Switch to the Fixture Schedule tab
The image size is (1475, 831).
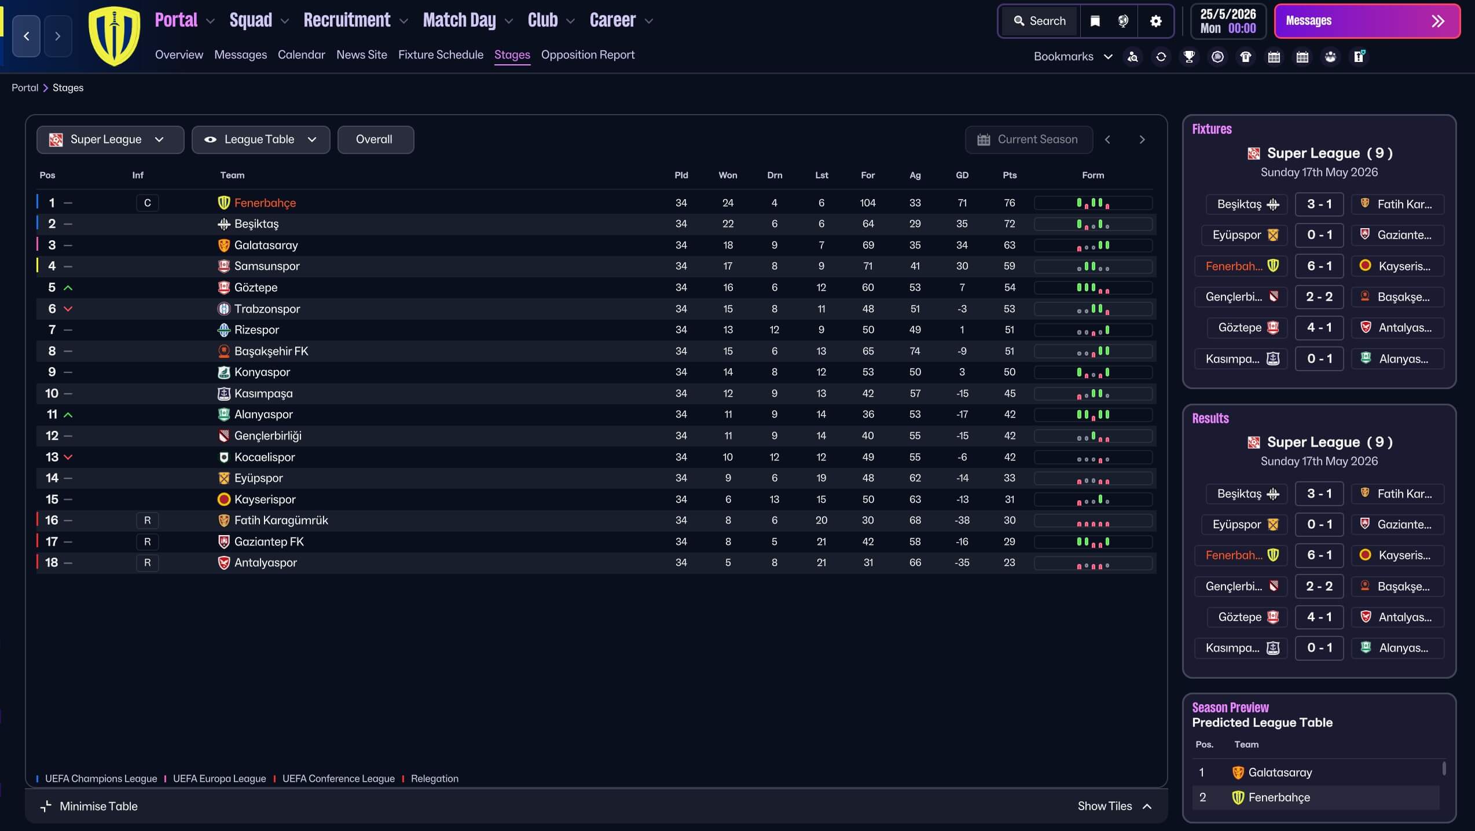click(441, 55)
